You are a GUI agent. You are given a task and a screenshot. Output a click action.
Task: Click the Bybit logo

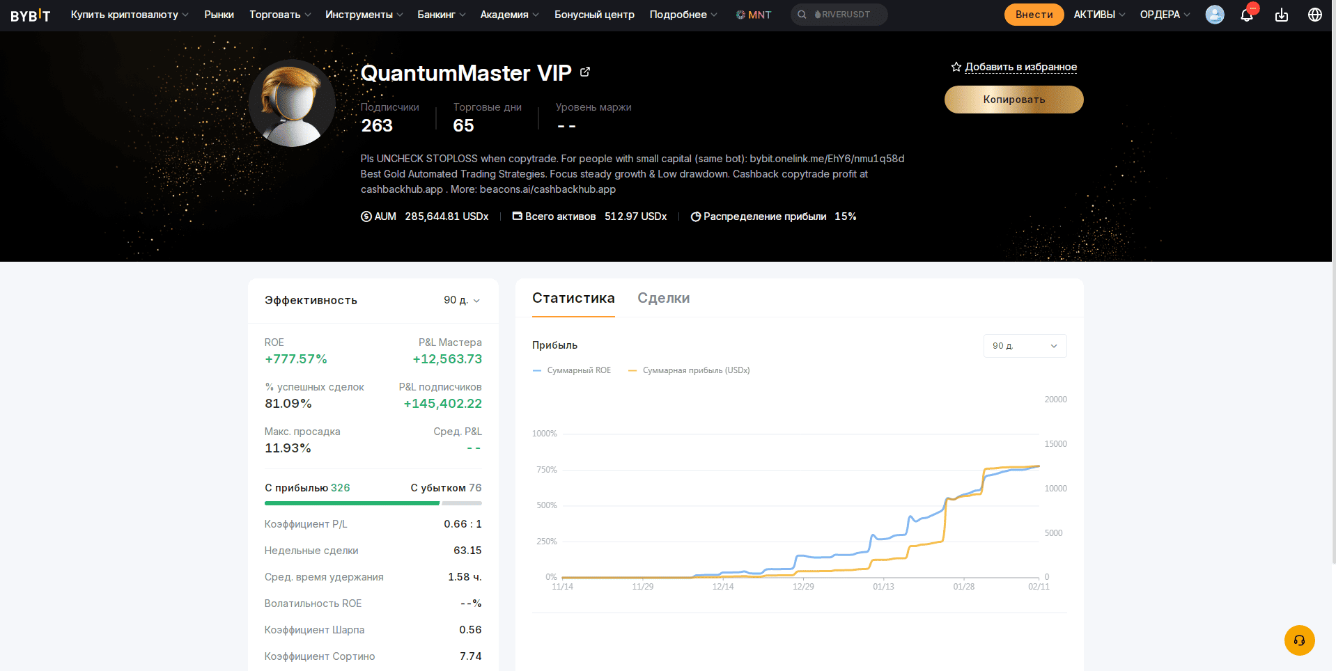(x=31, y=15)
